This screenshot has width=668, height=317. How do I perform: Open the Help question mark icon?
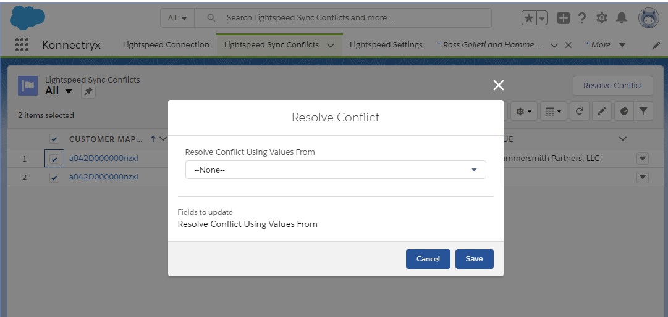click(x=582, y=18)
